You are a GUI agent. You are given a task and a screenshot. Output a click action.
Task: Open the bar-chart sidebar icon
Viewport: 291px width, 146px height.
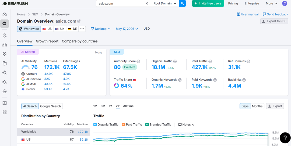pyautogui.click(x=5, y=44)
